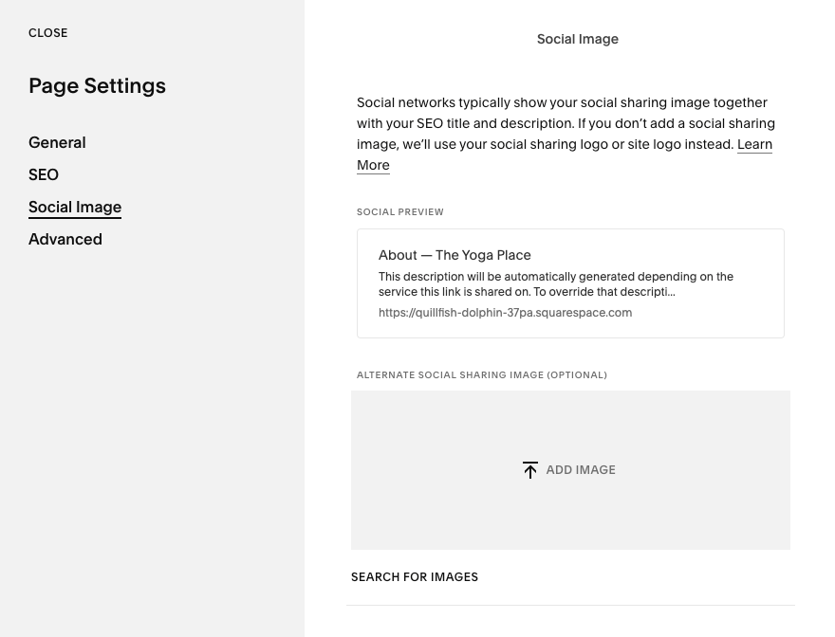The height and width of the screenshot is (637, 835).
Task: Open the Advanced settings section
Action: pyautogui.click(x=65, y=239)
